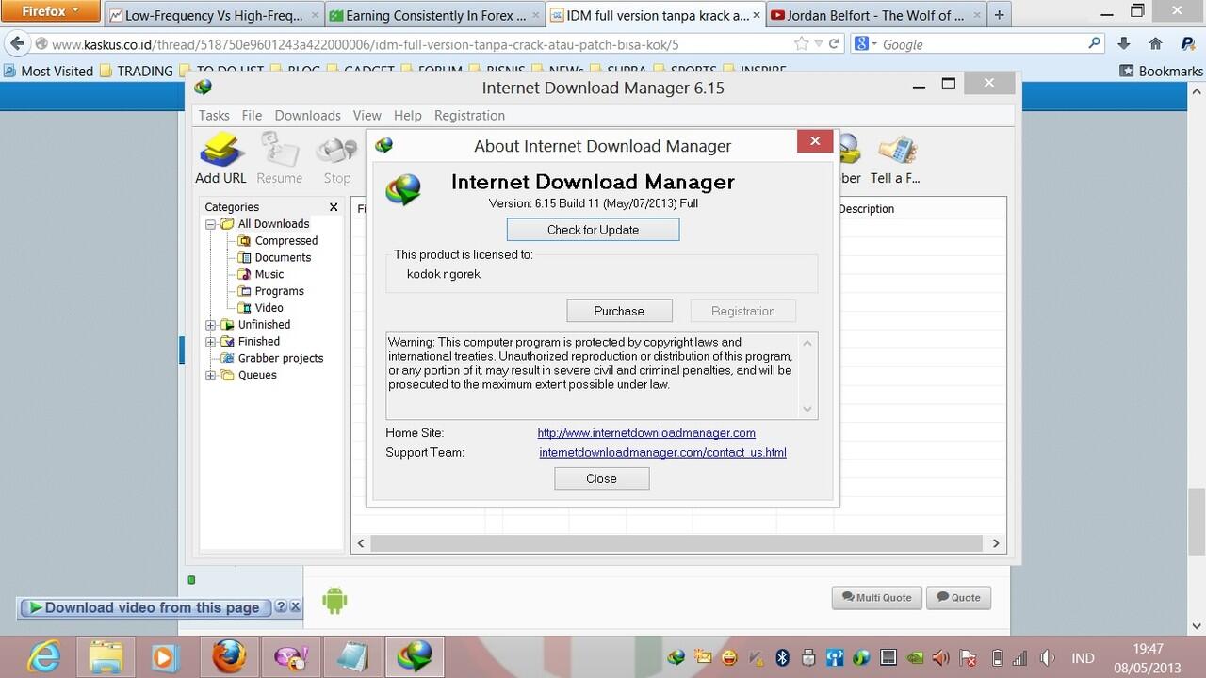This screenshot has width=1206, height=678.
Task: Select the Music category folder icon
Action: 244,274
